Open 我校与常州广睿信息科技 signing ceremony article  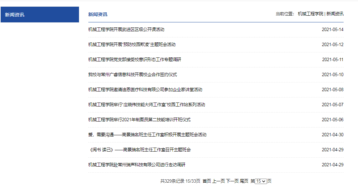point(132,74)
